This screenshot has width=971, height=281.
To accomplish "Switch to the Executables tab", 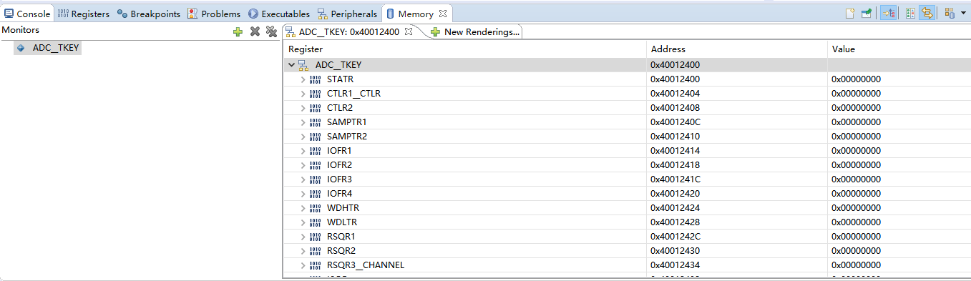I will (x=279, y=14).
